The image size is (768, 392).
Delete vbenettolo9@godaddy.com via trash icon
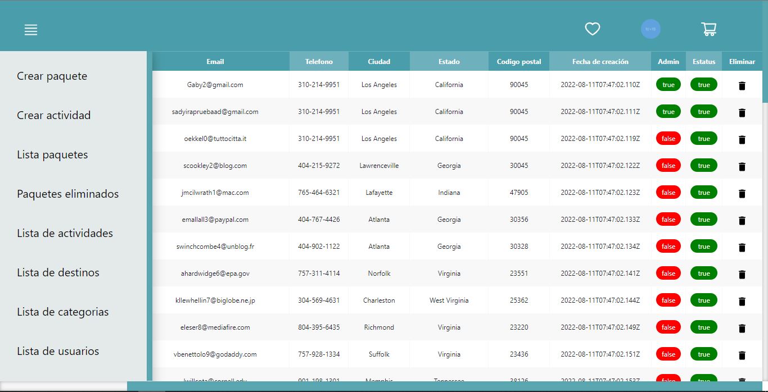(x=742, y=355)
